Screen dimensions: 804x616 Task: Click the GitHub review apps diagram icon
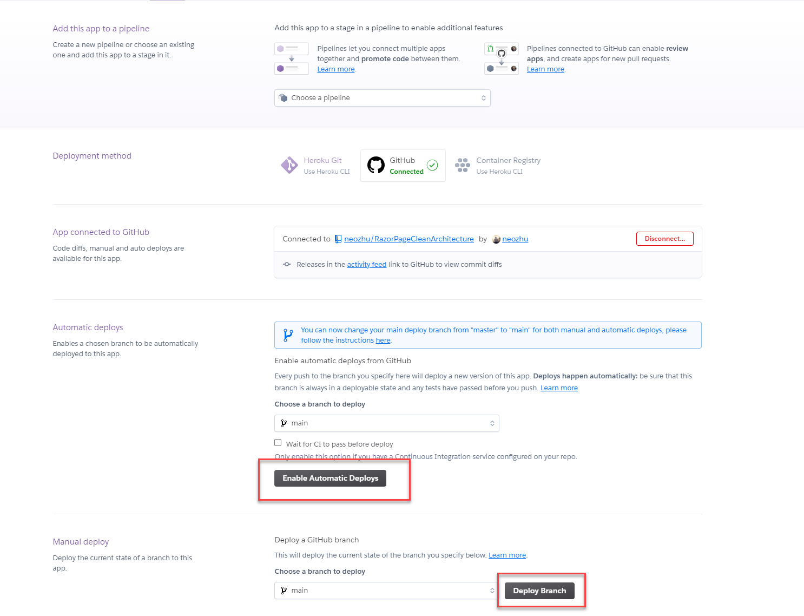tap(502, 58)
